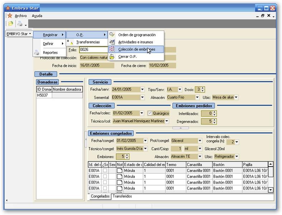
Task: Click the Colección de embriones icon
Action: (112, 49)
